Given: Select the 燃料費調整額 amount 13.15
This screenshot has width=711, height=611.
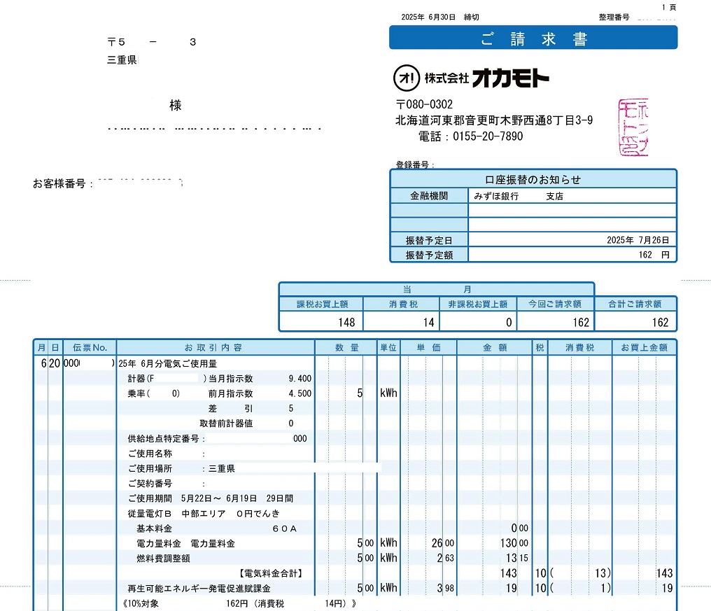Looking at the screenshot, I should [517, 559].
